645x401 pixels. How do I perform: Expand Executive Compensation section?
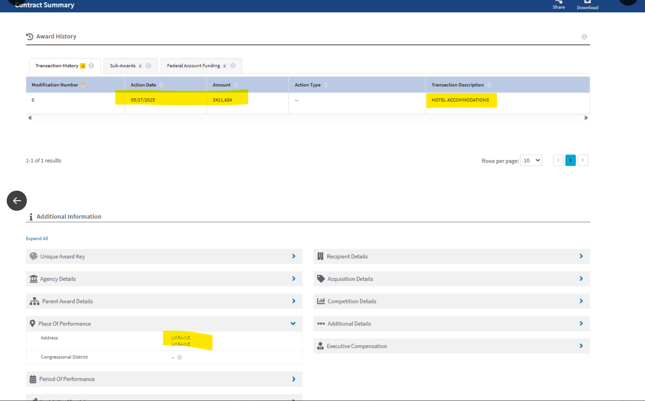(x=452, y=346)
